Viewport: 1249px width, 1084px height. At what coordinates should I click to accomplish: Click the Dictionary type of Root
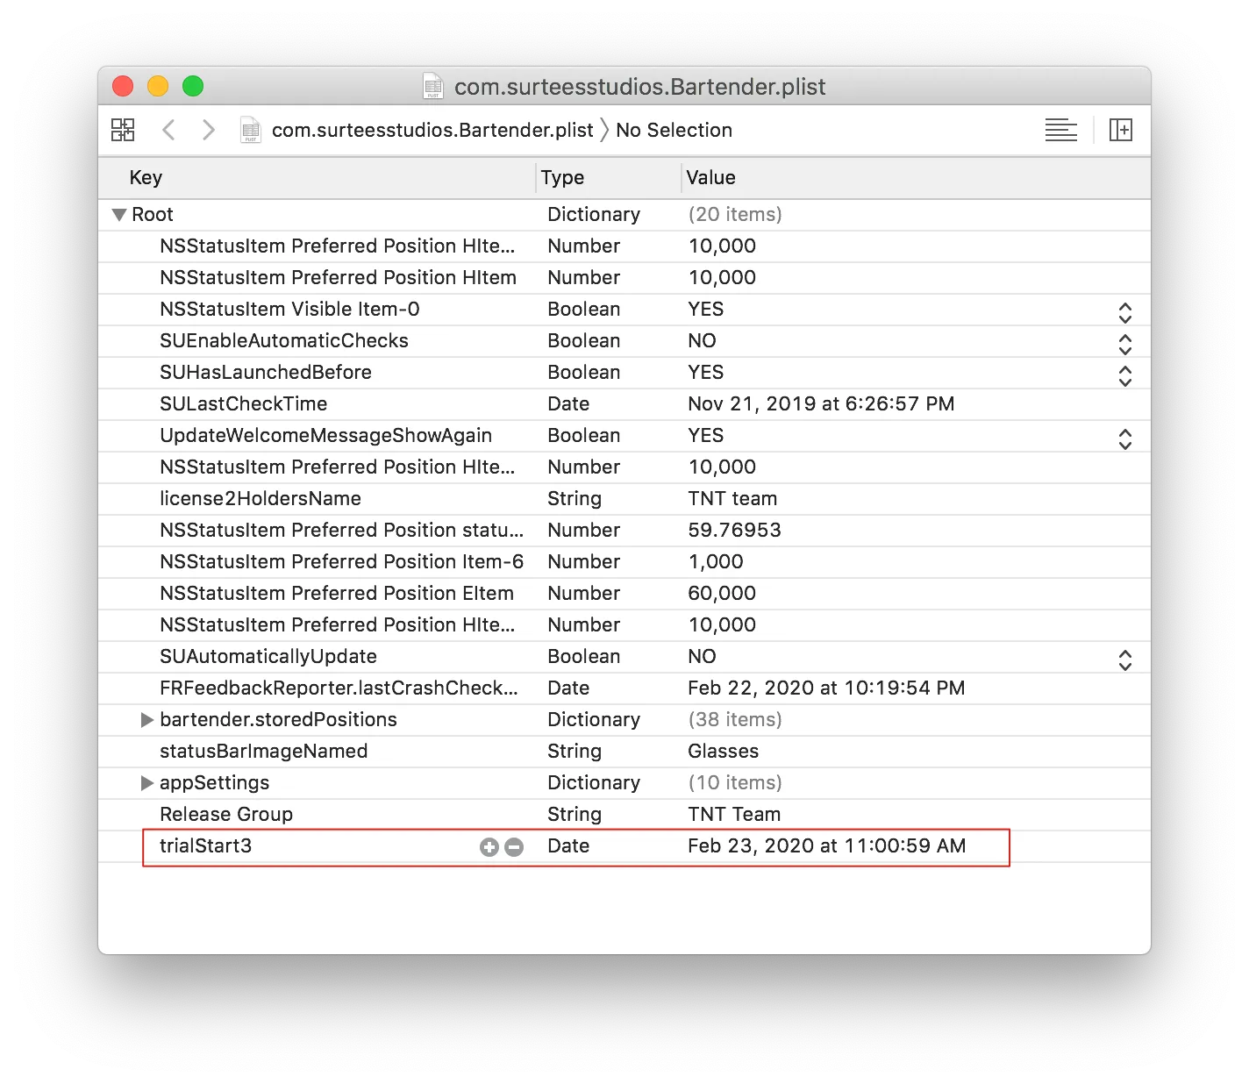pyautogui.click(x=594, y=214)
